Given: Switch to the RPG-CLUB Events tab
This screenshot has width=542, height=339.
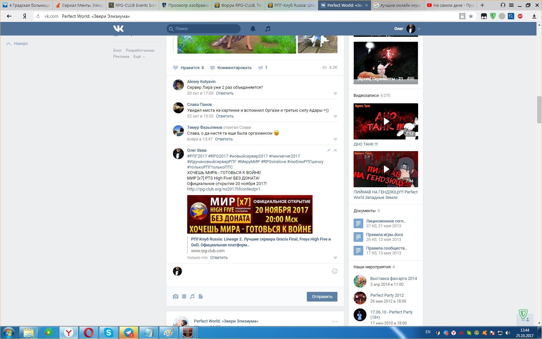Looking at the screenshot, I should [132, 5].
